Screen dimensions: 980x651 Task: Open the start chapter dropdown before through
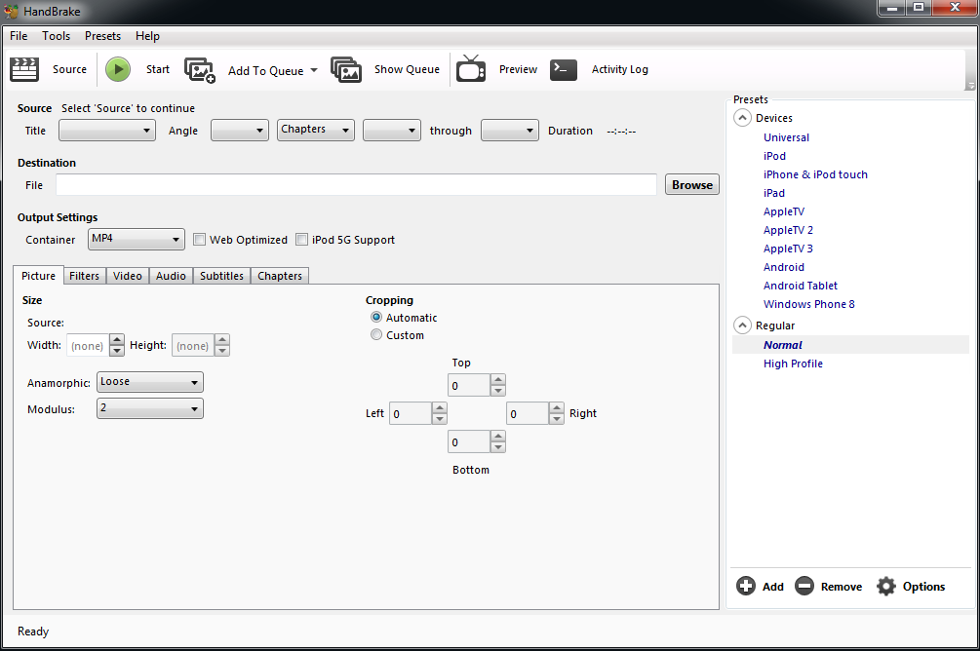pyautogui.click(x=392, y=131)
